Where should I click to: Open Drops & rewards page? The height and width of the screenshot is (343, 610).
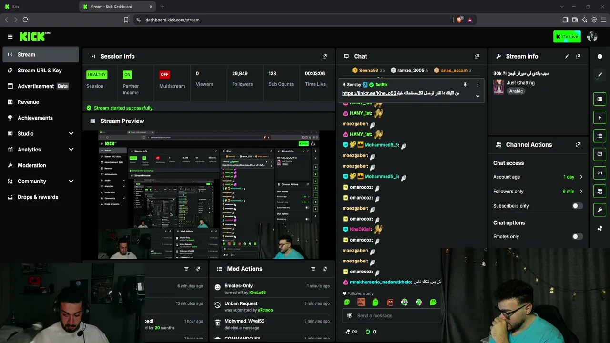[41, 197]
